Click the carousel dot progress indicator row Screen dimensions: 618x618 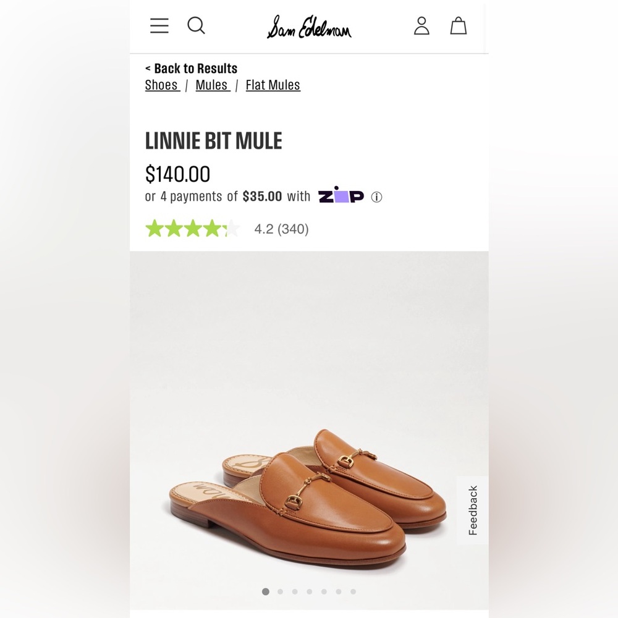(309, 591)
